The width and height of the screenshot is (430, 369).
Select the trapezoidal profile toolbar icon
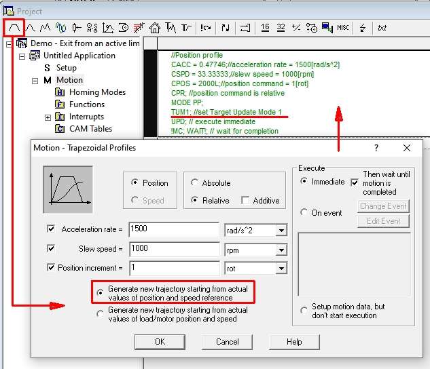coord(14,28)
